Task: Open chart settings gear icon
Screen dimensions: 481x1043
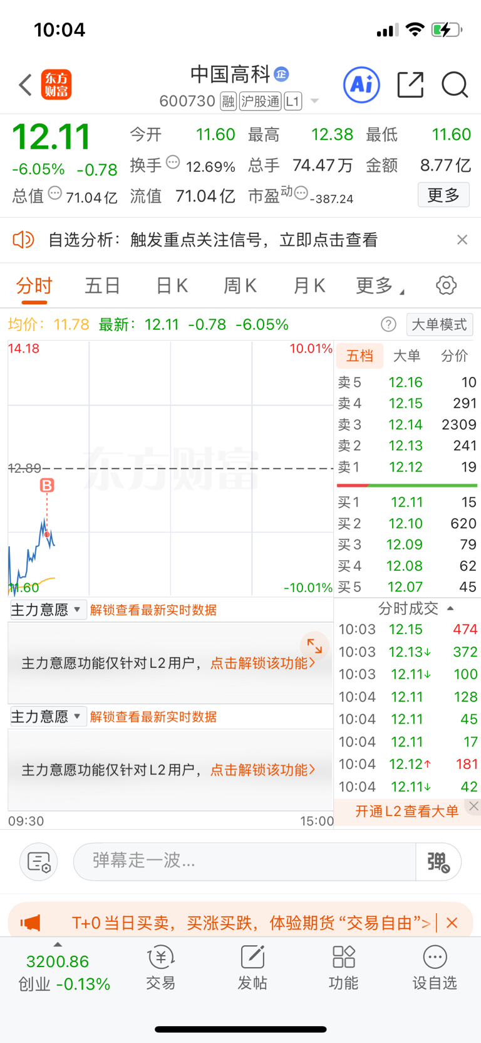Action: [x=446, y=285]
